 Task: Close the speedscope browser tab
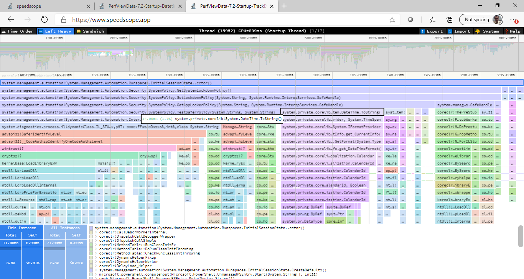(89, 6)
